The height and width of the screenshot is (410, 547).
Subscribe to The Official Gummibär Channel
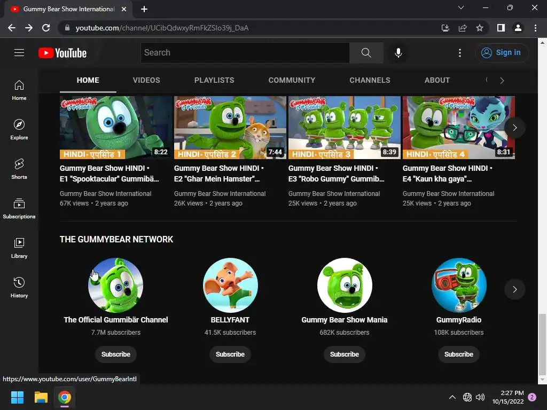point(116,354)
